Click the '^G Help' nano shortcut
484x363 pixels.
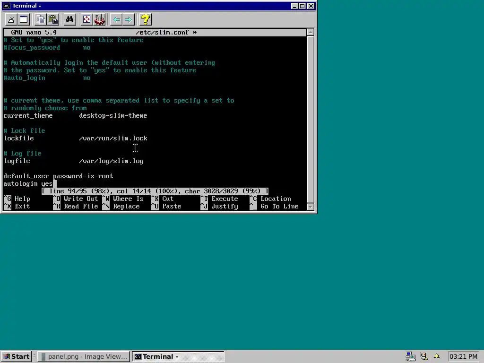pyautogui.click(x=17, y=199)
